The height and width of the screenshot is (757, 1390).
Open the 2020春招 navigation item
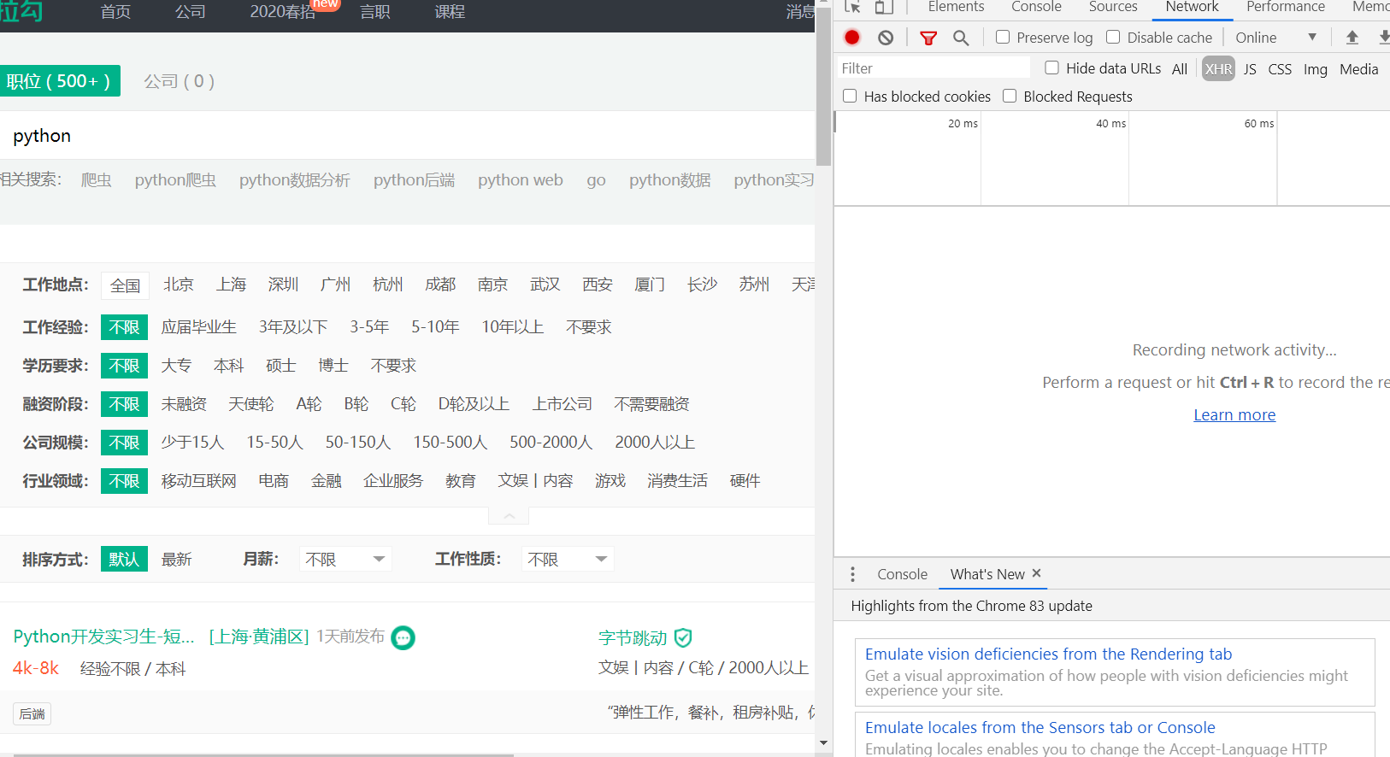[283, 12]
